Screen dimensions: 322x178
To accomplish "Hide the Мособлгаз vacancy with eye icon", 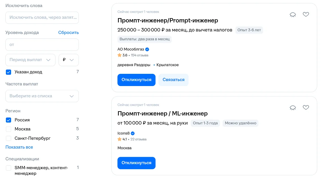I will [x=293, y=15].
